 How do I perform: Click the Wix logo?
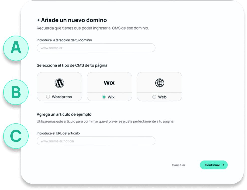click(109, 83)
